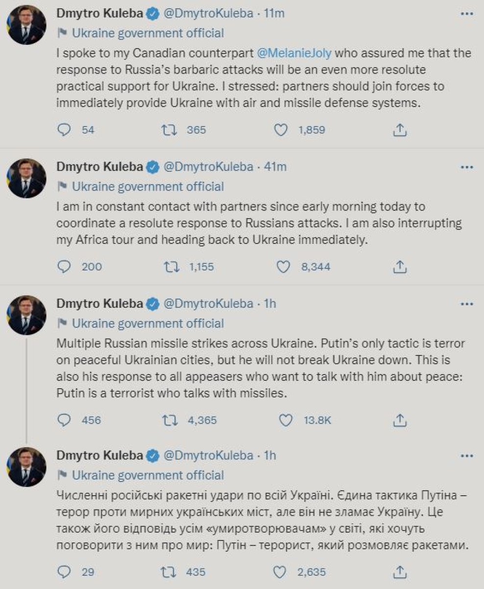Viewport: 484px width, 589px height.
Task: Retweet the tweet with 365 retweets
Action: click(169, 130)
